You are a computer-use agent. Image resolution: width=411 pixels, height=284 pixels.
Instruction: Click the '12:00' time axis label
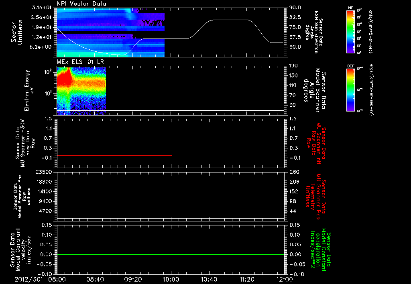[285, 279]
